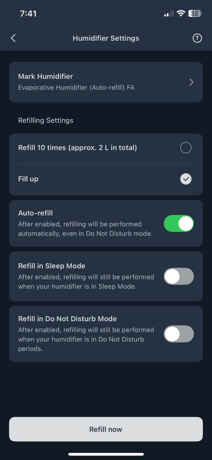Tap the Humidifier Settings title
Screen dimensions: 212x460
point(106,38)
